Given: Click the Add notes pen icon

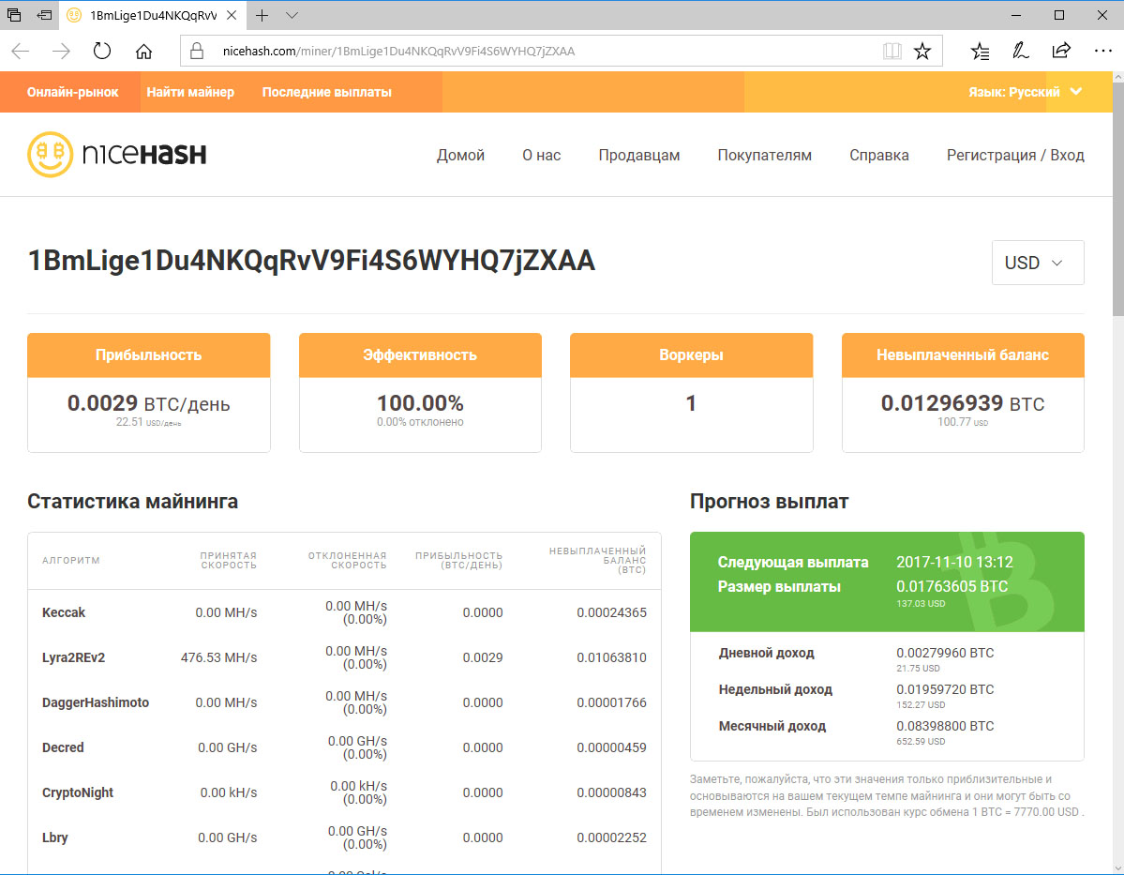Looking at the screenshot, I should click(1020, 51).
